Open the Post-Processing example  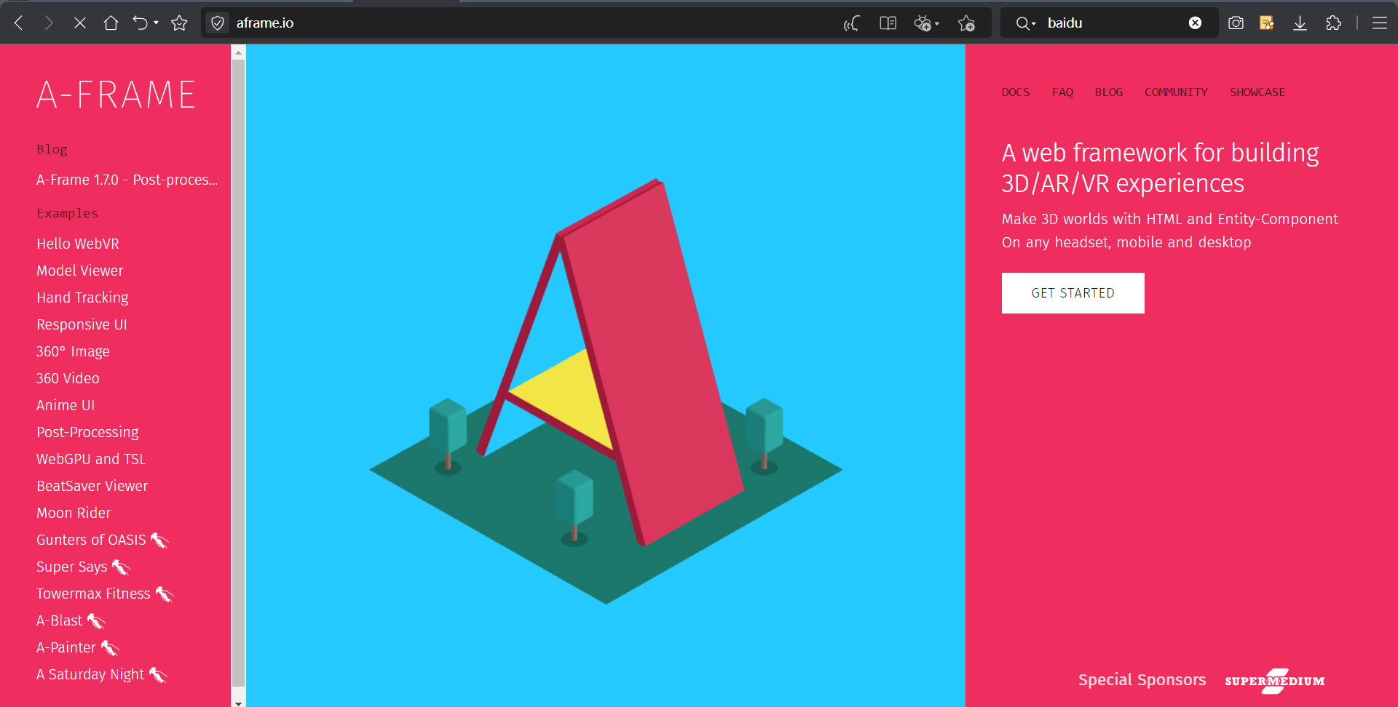tap(87, 432)
